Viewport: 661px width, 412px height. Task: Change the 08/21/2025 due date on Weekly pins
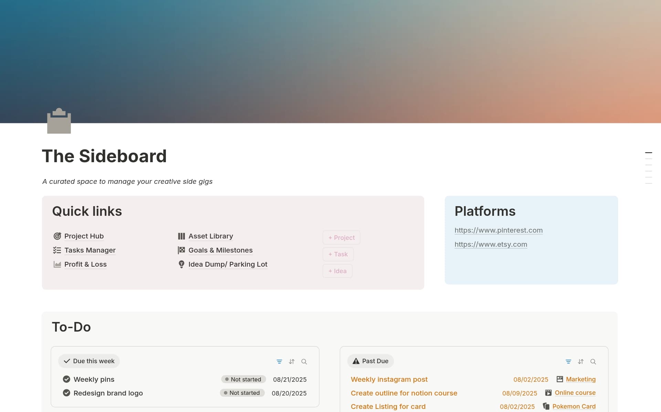pyautogui.click(x=290, y=379)
